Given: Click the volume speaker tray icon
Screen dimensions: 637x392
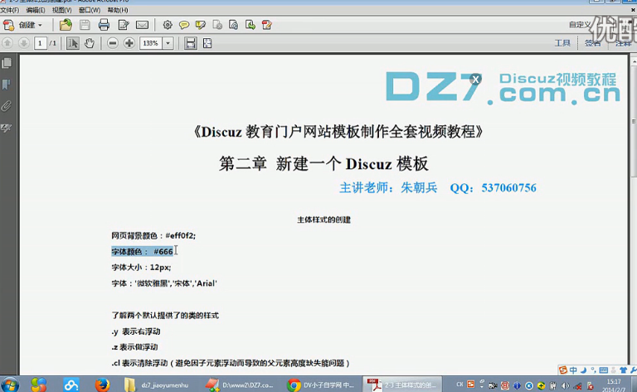Looking at the screenshot, I should [565, 385].
